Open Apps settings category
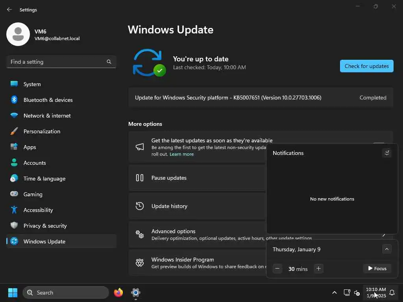Viewport: 403px width, 302px height. 61,147
